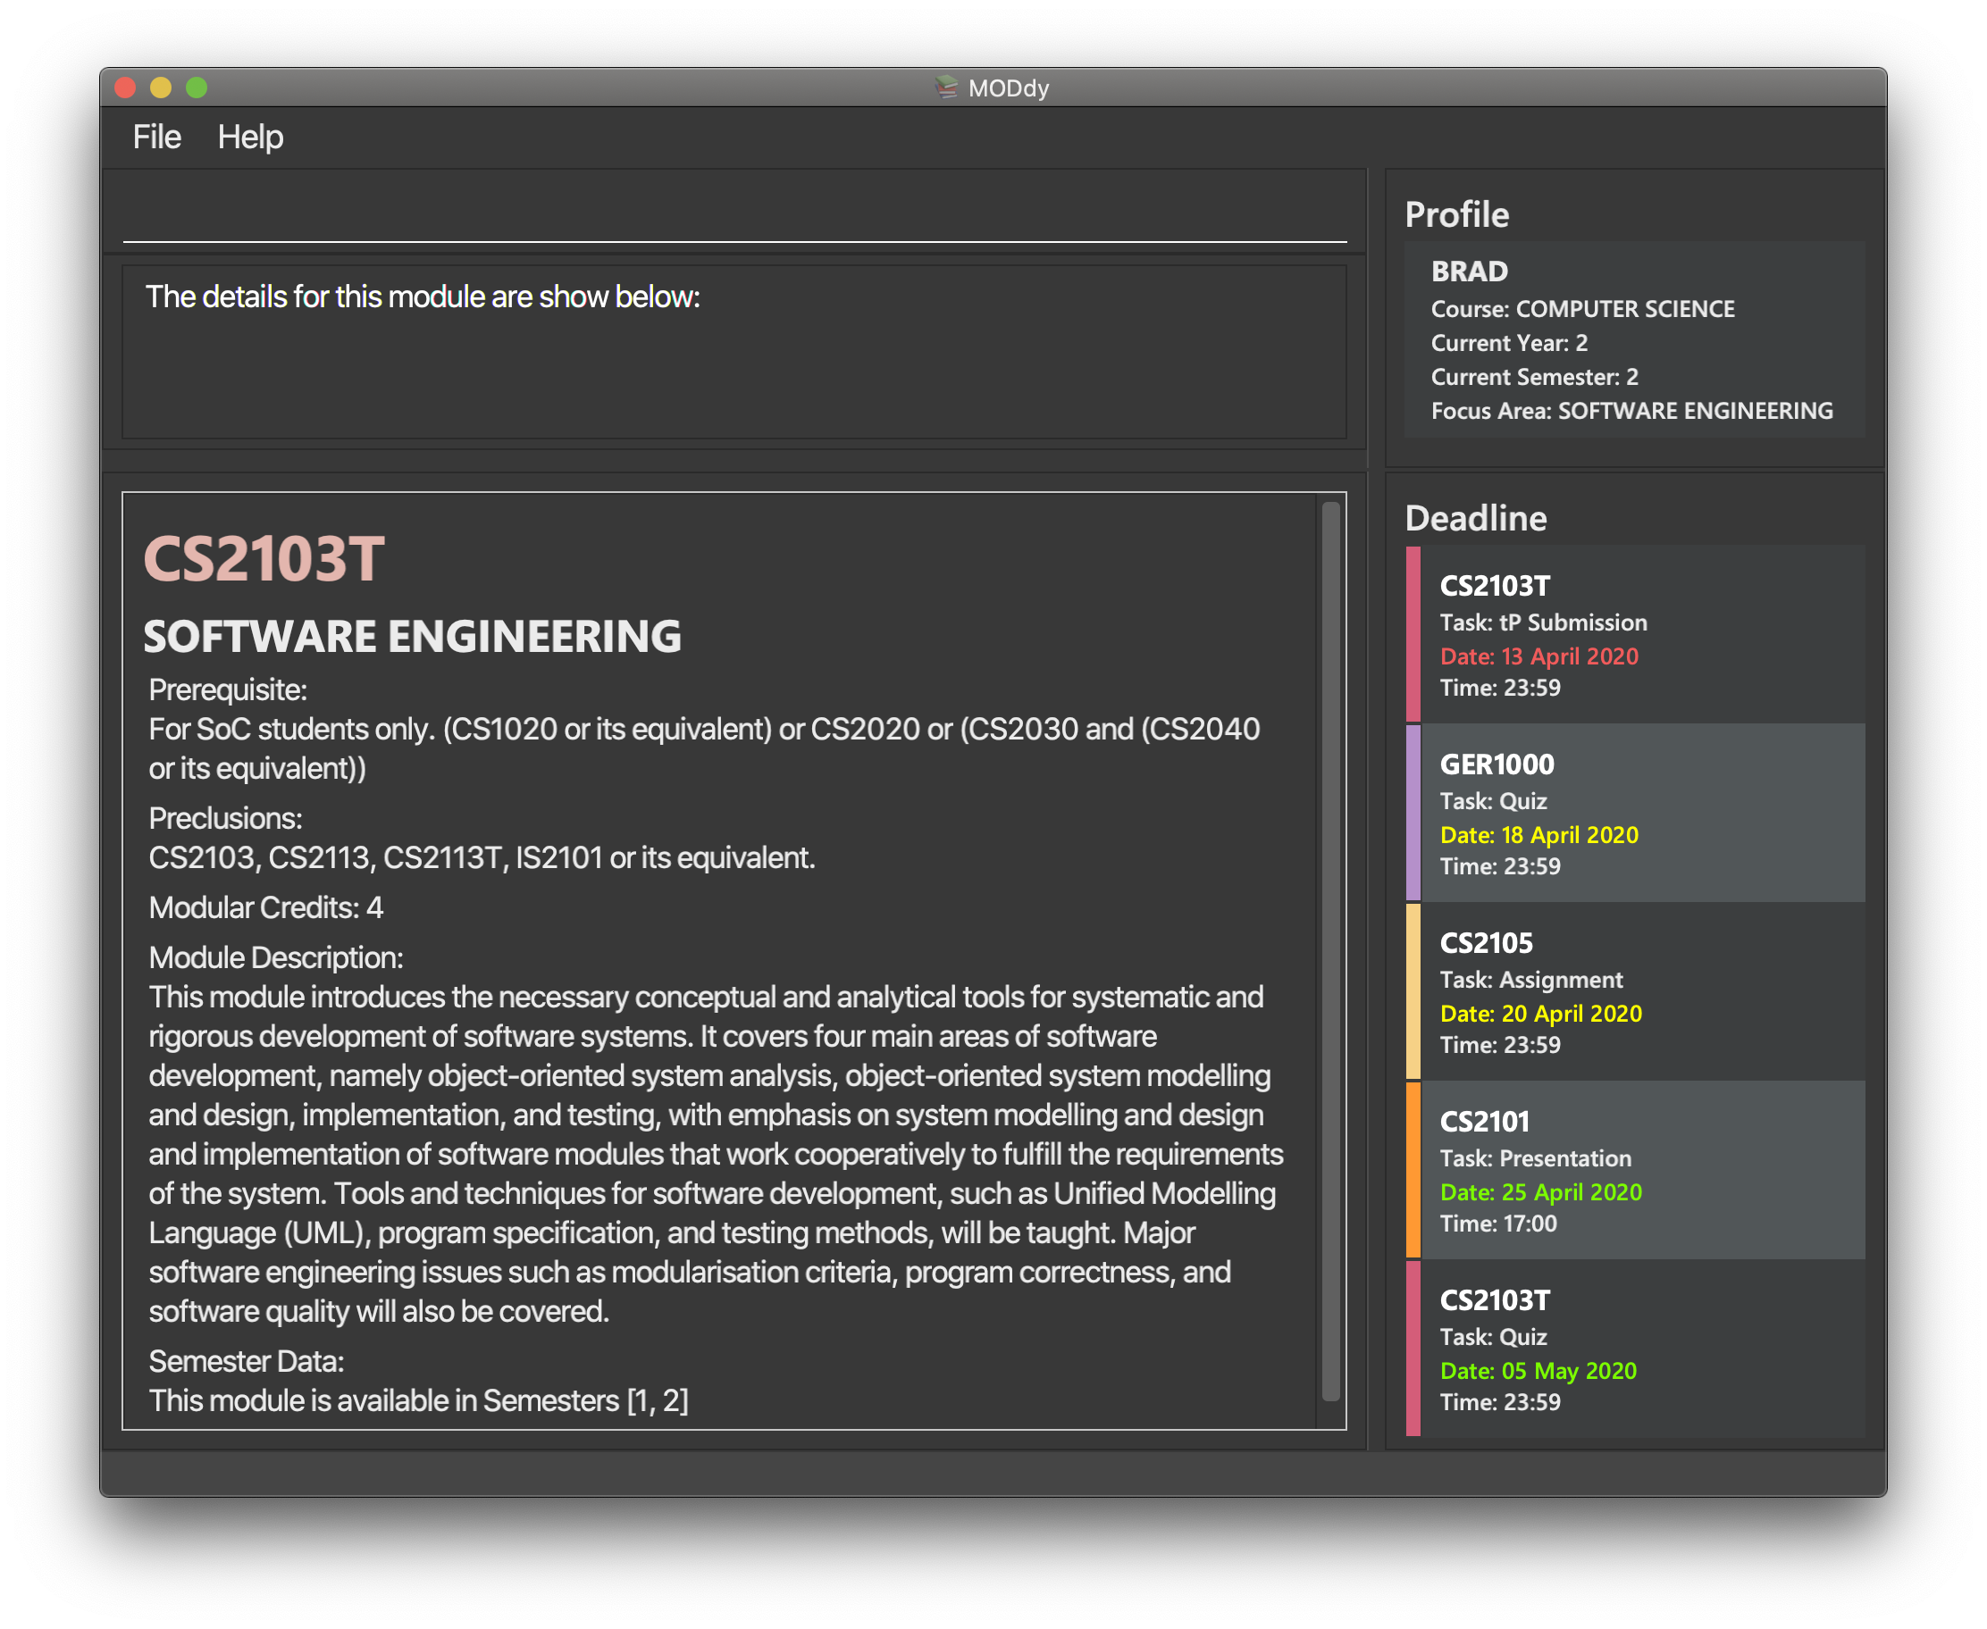Click the 'Preclusions:' label

pyautogui.click(x=225, y=818)
